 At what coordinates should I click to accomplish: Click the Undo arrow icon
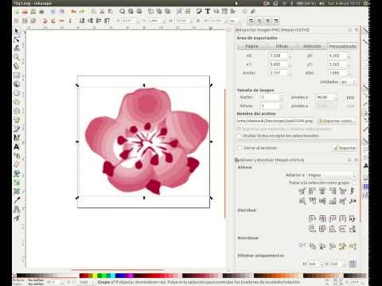coord(73,11)
